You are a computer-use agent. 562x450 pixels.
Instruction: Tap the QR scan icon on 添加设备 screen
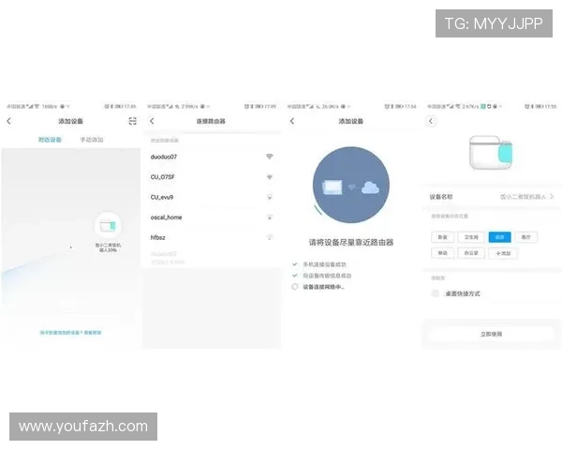(133, 121)
